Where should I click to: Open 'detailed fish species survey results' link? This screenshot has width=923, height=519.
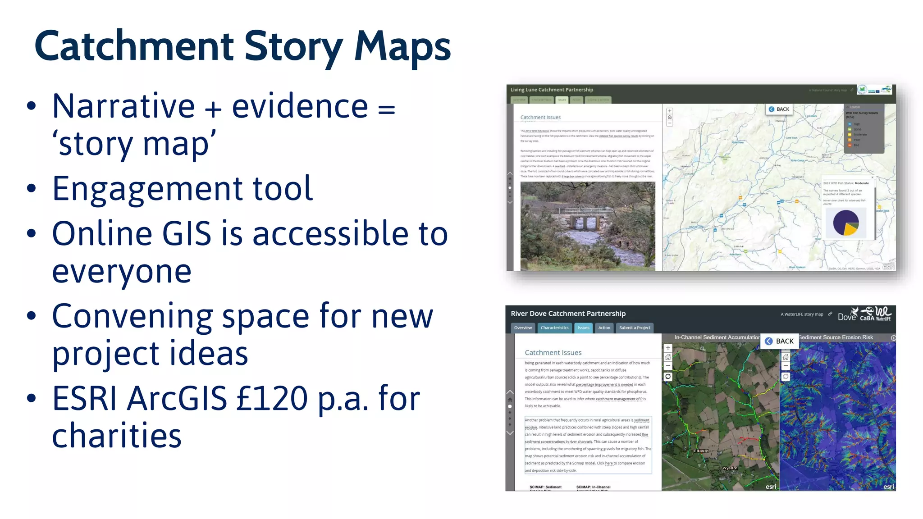tap(619, 136)
